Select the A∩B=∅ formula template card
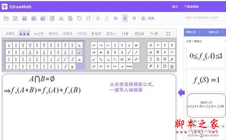 pyautogui.click(x=206, y=105)
